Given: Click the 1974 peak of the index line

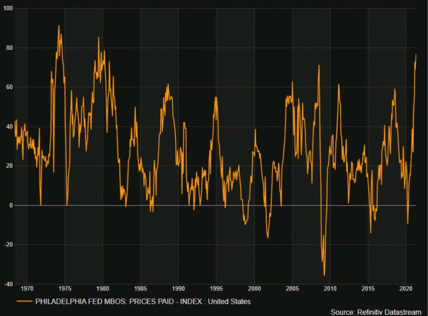Looking at the screenshot, I should pos(59,26).
